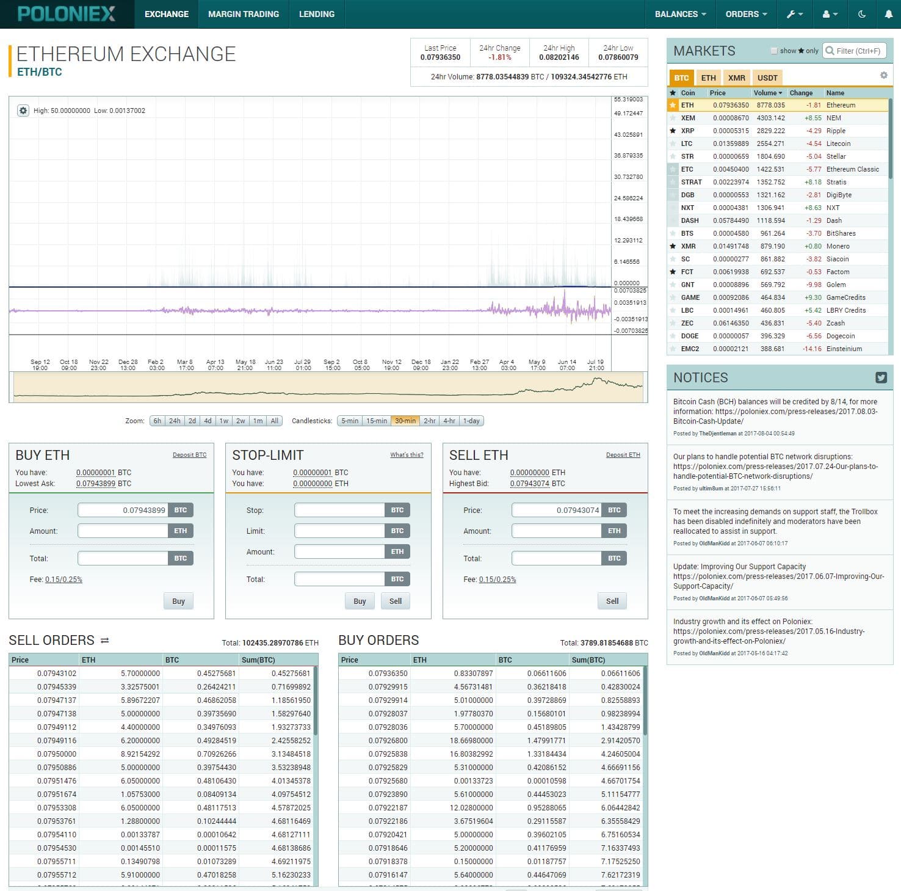901x891 pixels.
Task: Enable the 'show ★ only' checkbox
Action: pyautogui.click(x=774, y=51)
